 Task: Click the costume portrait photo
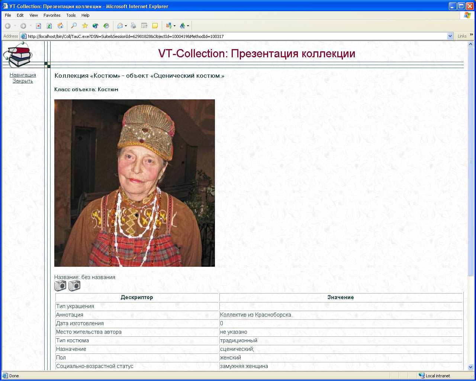(x=135, y=183)
